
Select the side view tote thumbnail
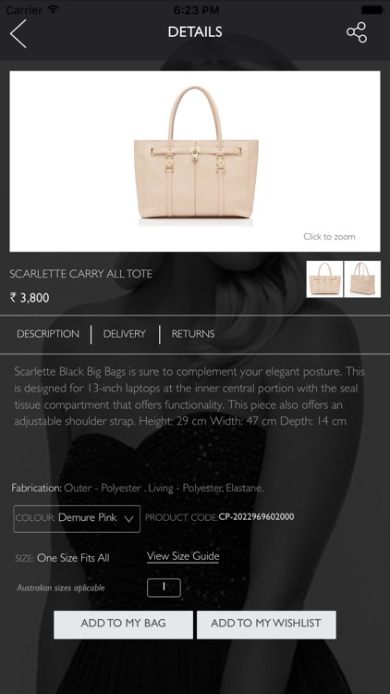click(362, 279)
